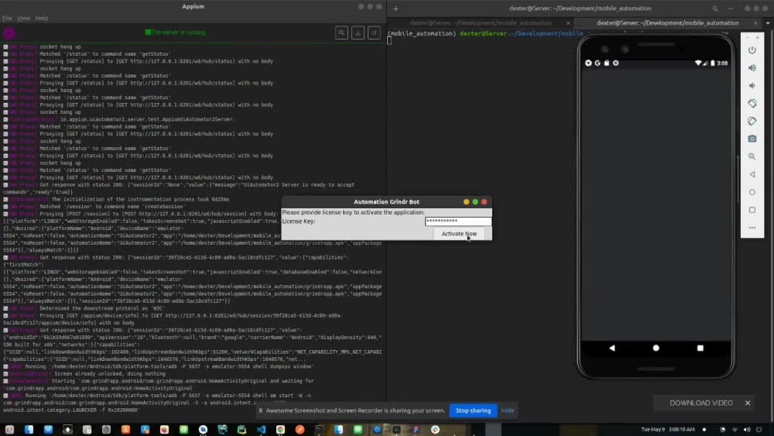Viewport: 774px width, 436px height.
Task: Tap the Google G notification icon on phone
Action: [598, 64]
